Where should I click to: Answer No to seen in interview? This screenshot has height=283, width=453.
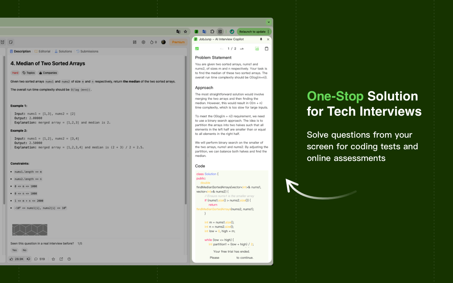click(x=24, y=250)
